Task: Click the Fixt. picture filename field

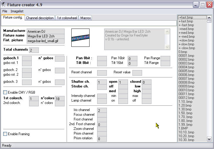Action: tap(46, 41)
